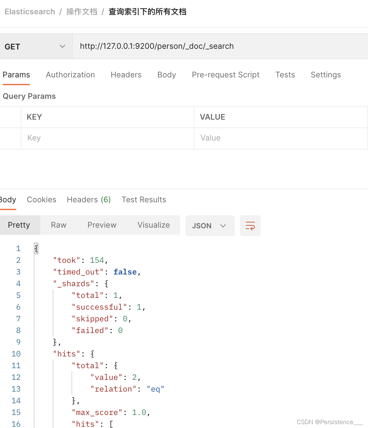Click the "failed": 0 line
This screenshot has height=428, width=368.
tap(97, 330)
